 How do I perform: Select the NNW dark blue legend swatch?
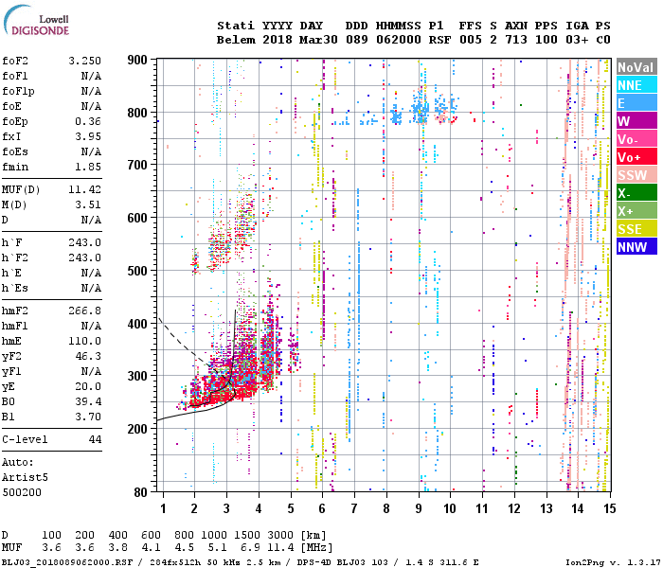(636, 246)
